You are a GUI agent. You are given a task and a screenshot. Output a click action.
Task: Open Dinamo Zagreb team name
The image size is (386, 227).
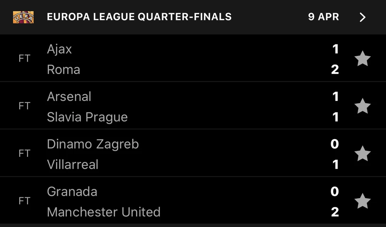[93, 144]
